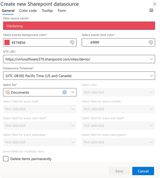Image resolution: width=160 pixels, height=178 pixels.
Task: Click the gear settings icon in Select list
Action: coord(65,92)
